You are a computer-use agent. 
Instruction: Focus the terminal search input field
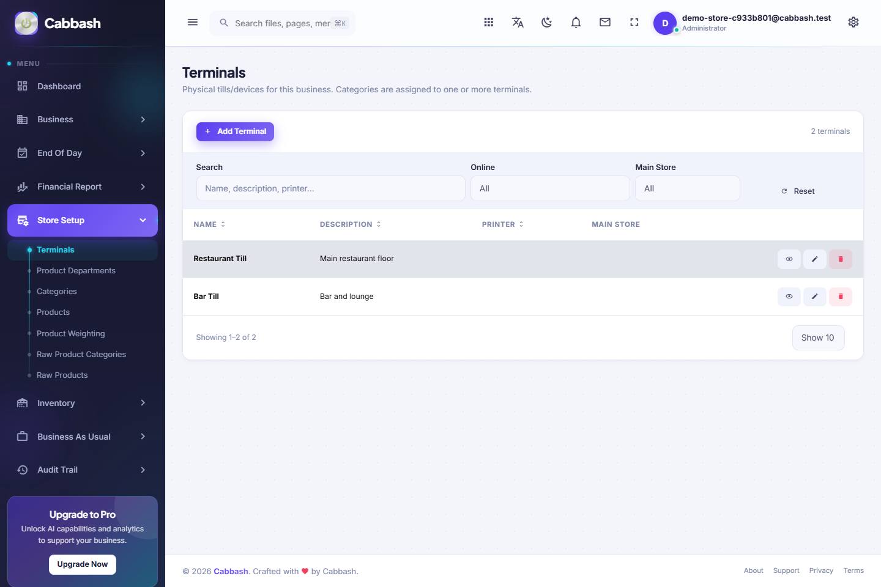click(x=330, y=188)
